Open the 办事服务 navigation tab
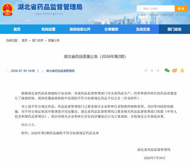Viewport: 190px width, 163px height. pyautogui.click(x=112, y=29)
